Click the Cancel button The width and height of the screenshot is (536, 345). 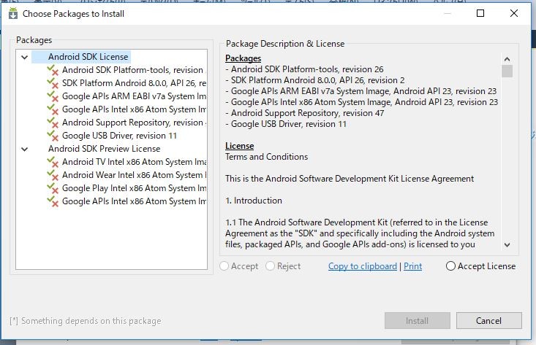coord(488,321)
